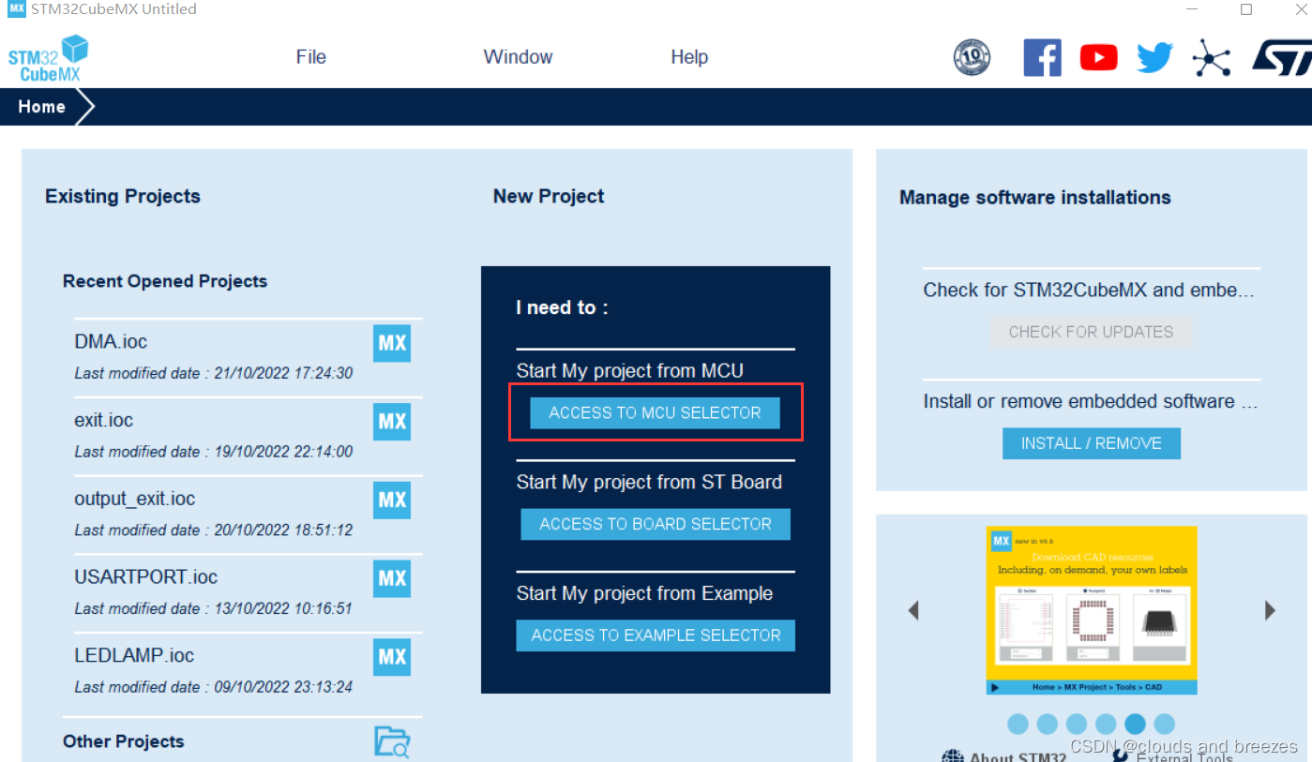The image size is (1312, 762).
Task: Click MX icon beside USARTPORT.ioc
Action: pos(392,578)
